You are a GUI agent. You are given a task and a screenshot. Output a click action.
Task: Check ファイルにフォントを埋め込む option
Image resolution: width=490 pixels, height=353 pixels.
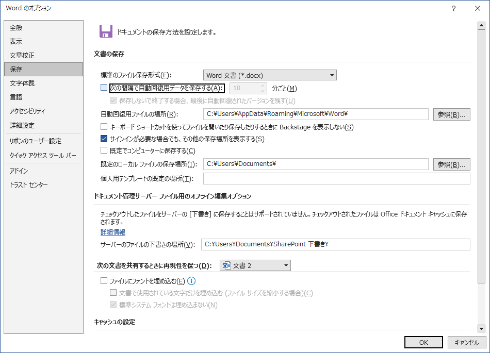104,281
